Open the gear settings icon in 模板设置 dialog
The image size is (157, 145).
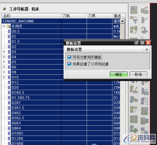142,43
